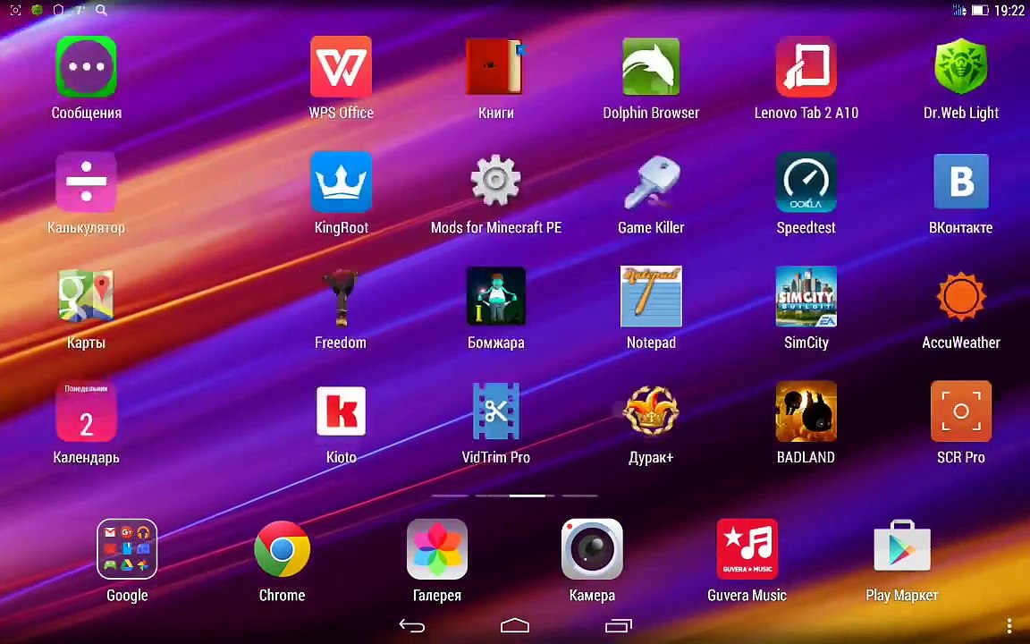Open the recent apps overview button
The width and height of the screenshot is (1030, 644).
coord(618,625)
